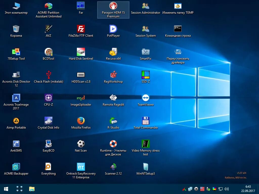The height and width of the screenshot is (194, 259).
Task: Click the networked computers tray icon
Action: click(190, 189)
